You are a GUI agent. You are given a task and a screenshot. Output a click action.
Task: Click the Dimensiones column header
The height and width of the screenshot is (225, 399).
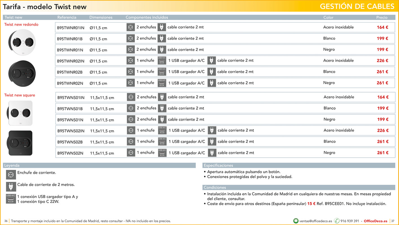point(101,17)
